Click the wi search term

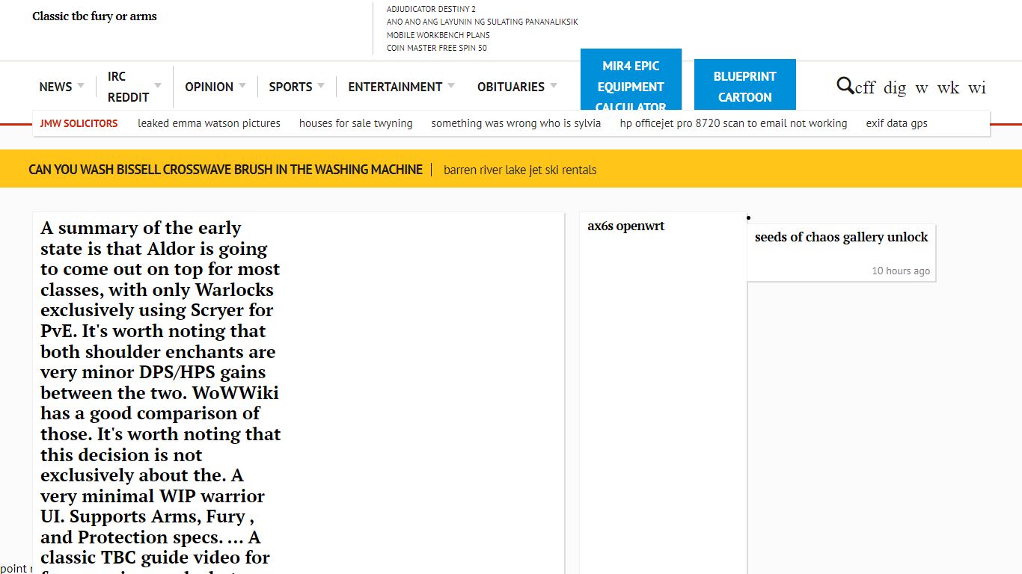(977, 87)
